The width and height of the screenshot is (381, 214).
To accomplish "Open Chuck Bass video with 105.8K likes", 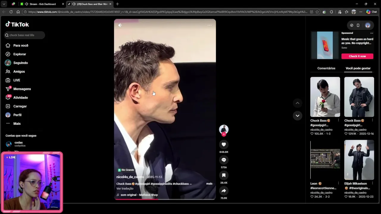I will click(x=325, y=97).
